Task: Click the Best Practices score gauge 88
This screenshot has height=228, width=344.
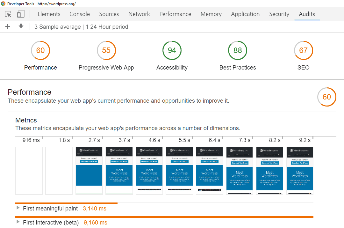Action: click(x=238, y=50)
